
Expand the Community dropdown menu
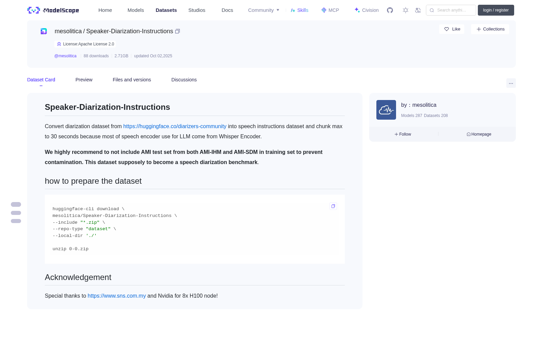point(264,10)
